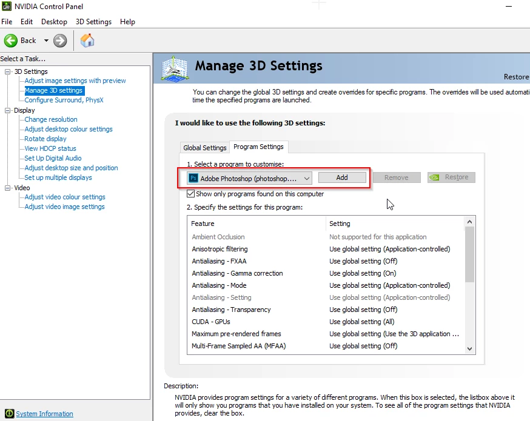Open the program selection dropdown
Screen dimensions: 530x421
click(x=249, y=178)
